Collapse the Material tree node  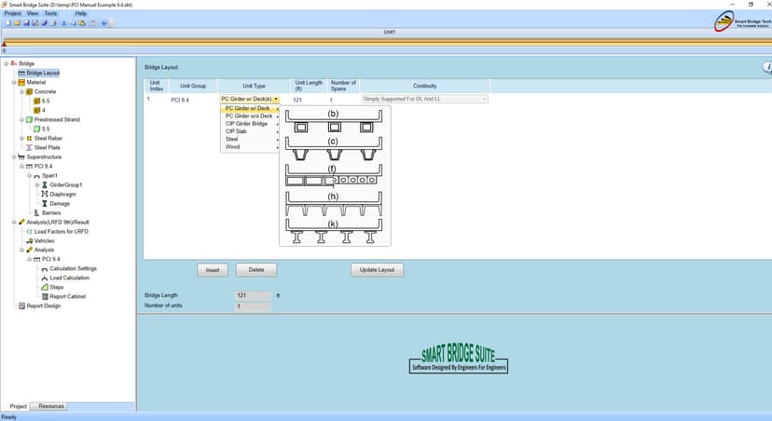pos(14,82)
